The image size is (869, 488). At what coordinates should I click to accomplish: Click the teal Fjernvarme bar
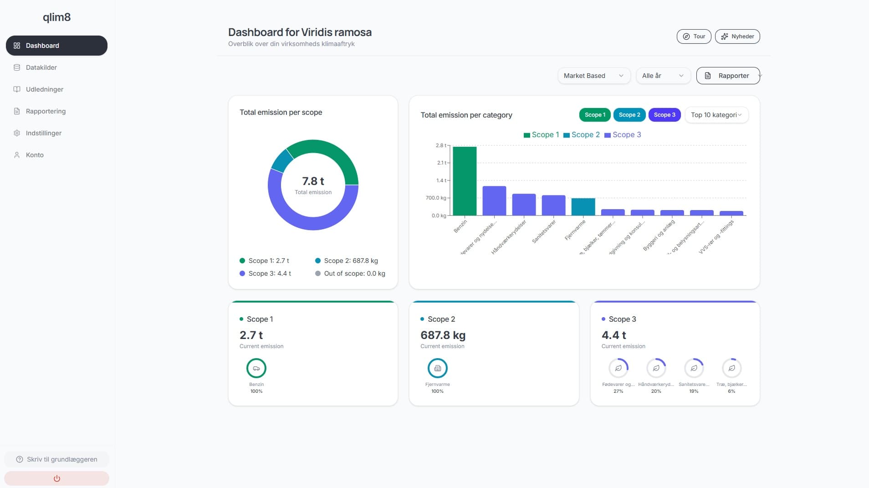(x=583, y=207)
